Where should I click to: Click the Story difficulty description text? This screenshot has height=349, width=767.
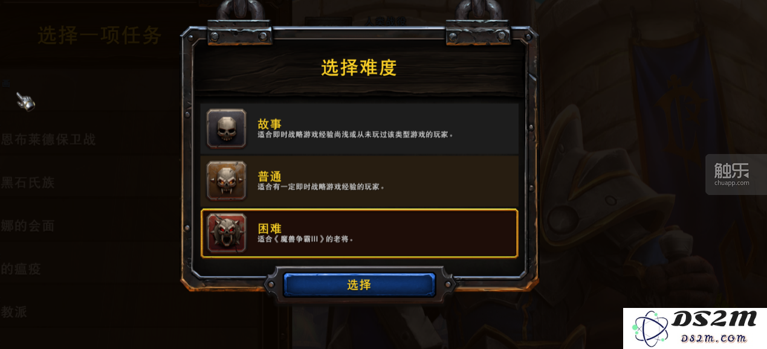[355, 135]
